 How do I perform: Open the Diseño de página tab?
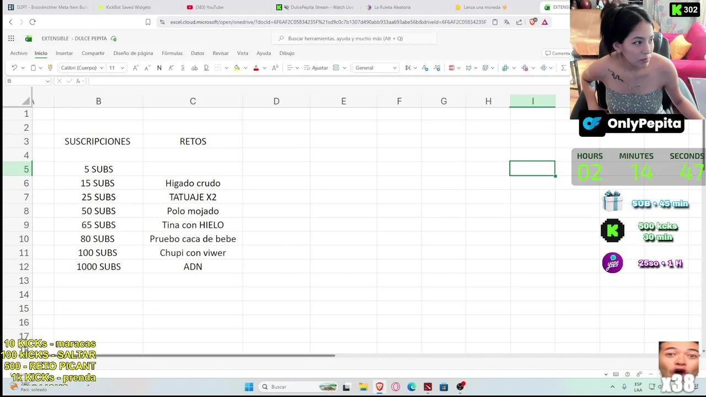(133, 53)
